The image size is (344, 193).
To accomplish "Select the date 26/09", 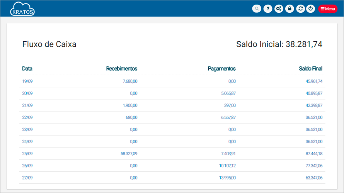I will pos(27,166).
